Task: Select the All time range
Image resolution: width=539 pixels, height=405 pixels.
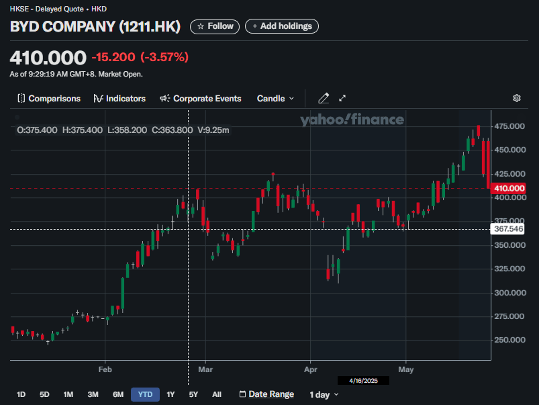Action: click(x=217, y=394)
